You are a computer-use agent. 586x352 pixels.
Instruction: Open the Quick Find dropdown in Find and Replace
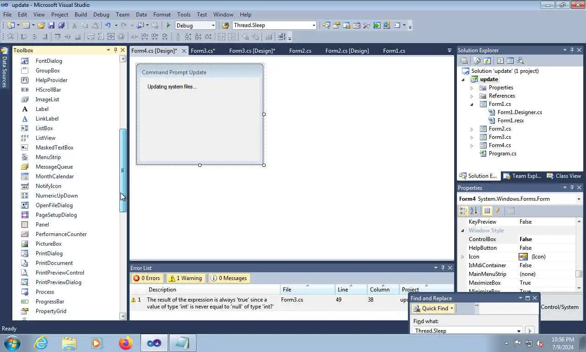click(451, 309)
